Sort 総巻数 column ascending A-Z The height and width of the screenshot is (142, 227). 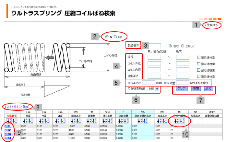pyautogui.click(x=89, y=121)
